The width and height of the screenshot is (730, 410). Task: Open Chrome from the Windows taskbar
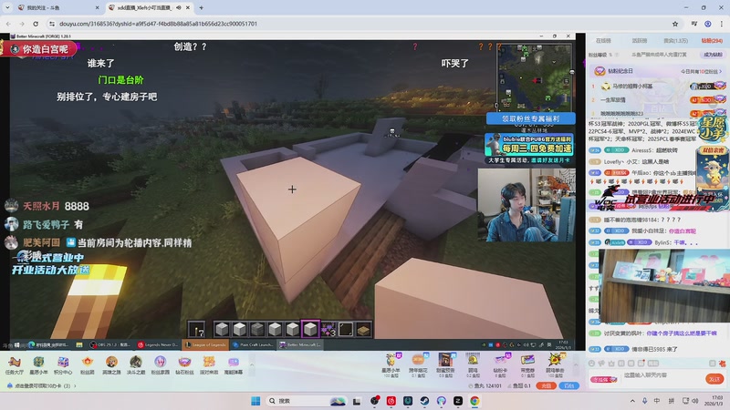pyautogui.click(x=474, y=401)
